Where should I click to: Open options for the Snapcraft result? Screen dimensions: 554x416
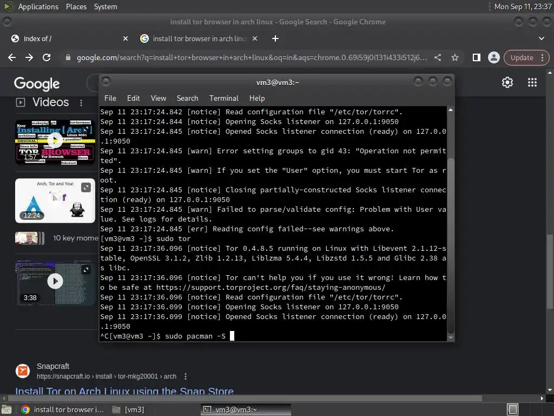[186, 376]
